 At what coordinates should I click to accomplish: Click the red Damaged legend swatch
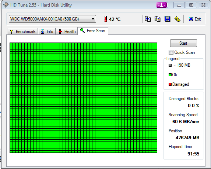pos(170,84)
